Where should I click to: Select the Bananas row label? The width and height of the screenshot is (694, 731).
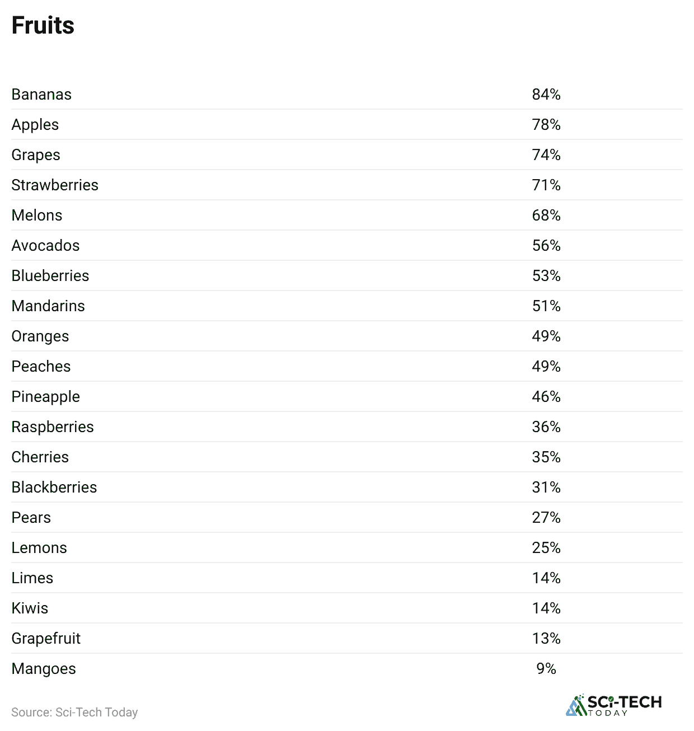click(x=41, y=95)
